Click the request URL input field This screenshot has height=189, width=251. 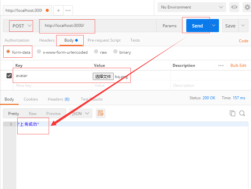pyautogui.click(x=98, y=26)
